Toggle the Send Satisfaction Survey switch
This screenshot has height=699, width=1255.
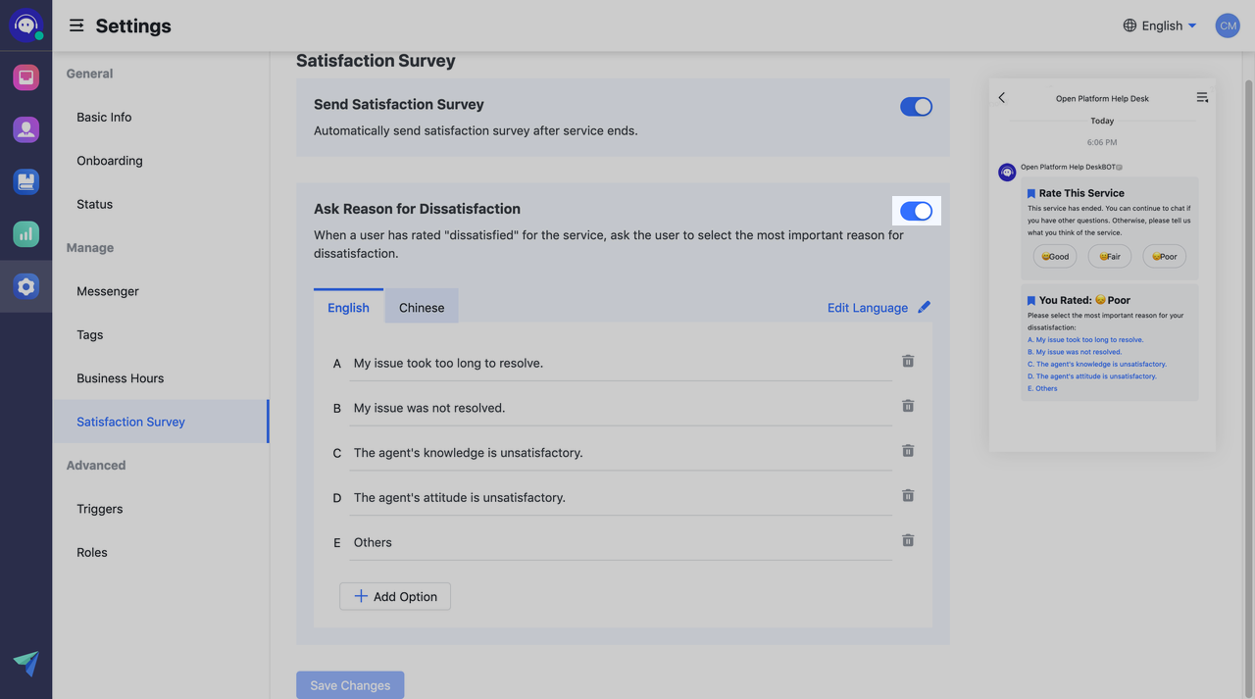pos(916,107)
